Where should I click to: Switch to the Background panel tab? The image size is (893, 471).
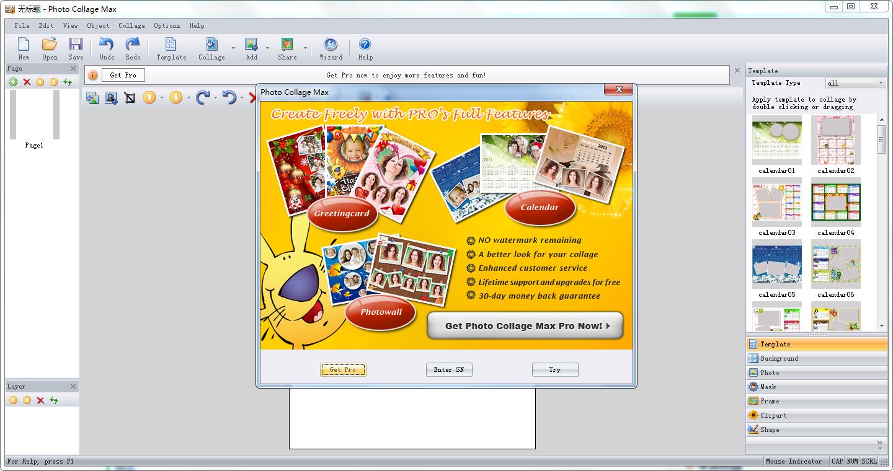[x=817, y=358]
